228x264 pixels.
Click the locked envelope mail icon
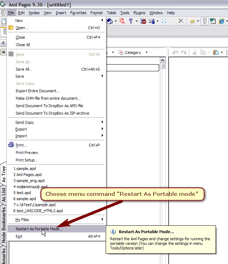pos(152,21)
